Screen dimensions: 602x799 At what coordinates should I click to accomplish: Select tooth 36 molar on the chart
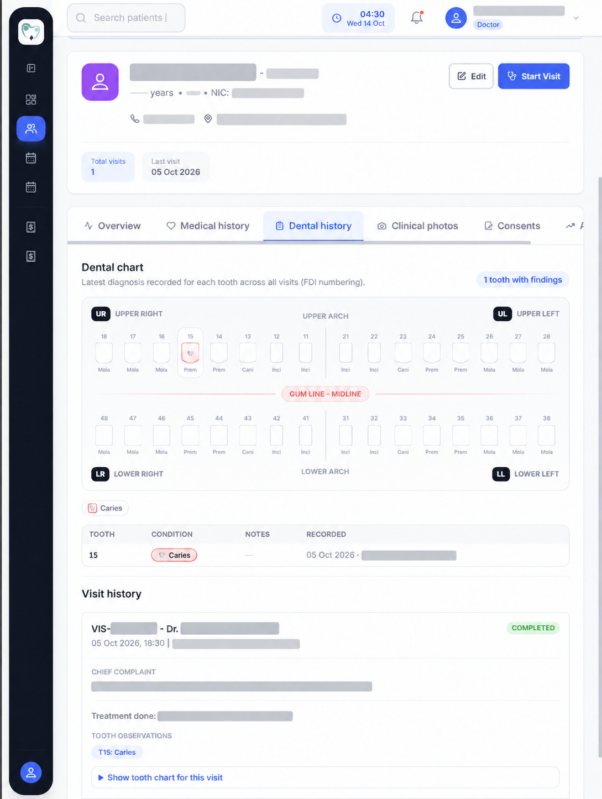point(489,435)
